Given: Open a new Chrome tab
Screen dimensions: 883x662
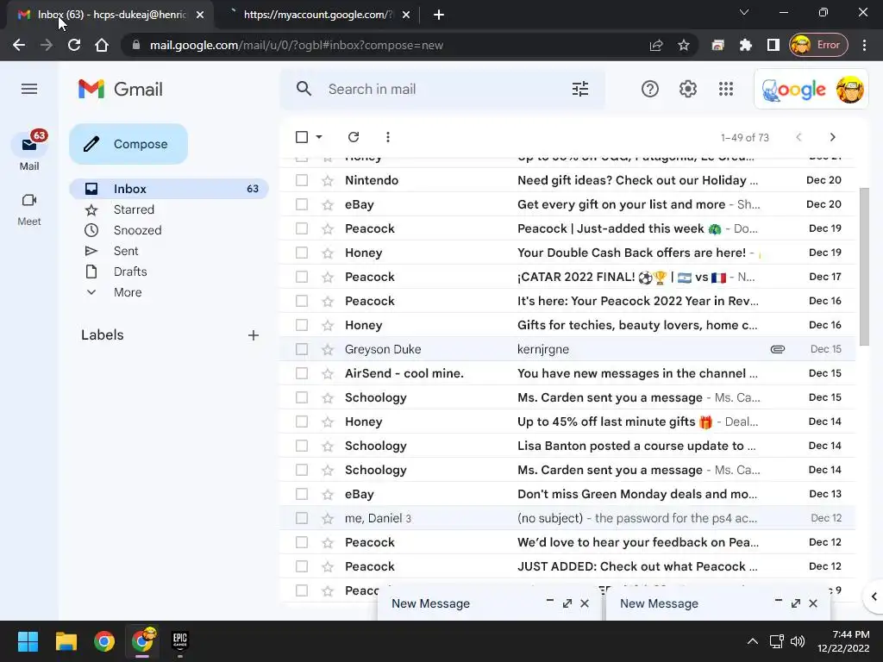Looking at the screenshot, I should [439, 16].
